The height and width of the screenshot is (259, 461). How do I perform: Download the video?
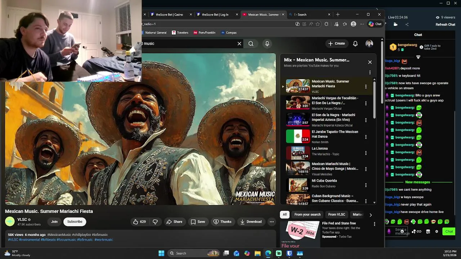pyautogui.click(x=251, y=222)
